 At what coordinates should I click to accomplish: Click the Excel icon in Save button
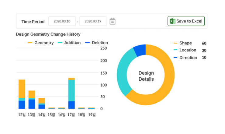click(172, 21)
